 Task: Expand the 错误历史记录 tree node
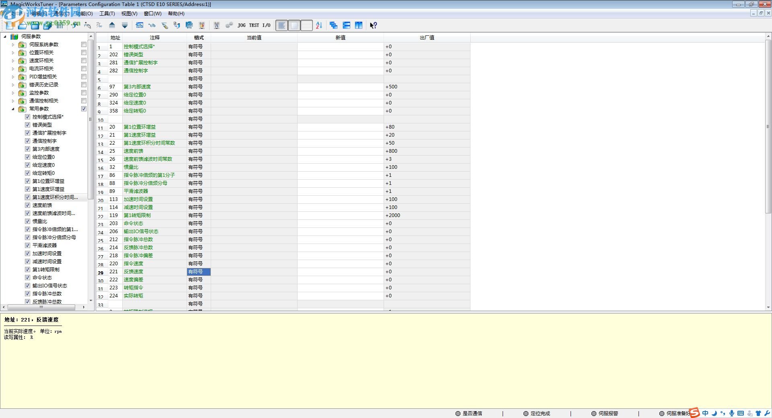[13, 85]
